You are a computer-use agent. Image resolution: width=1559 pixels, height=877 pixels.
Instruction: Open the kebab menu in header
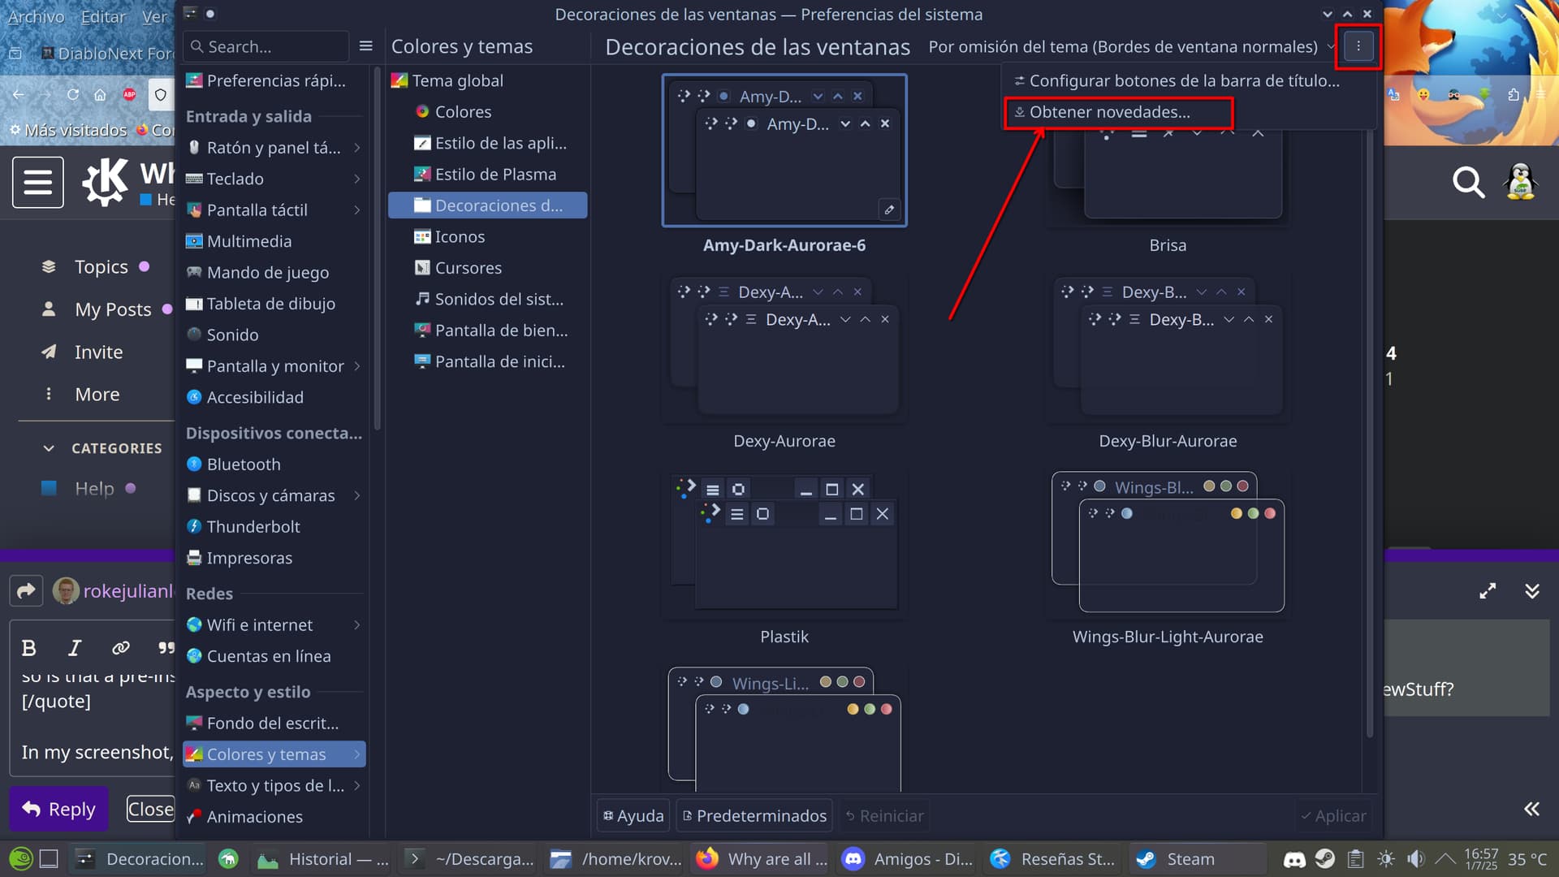click(x=1358, y=46)
